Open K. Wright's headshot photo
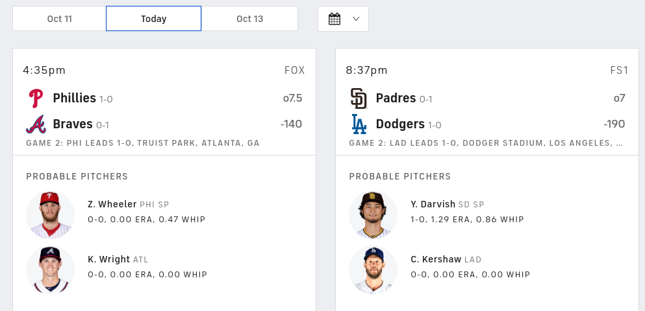Image resolution: width=645 pixels, height=311 pixels. (x=50, y=270)
